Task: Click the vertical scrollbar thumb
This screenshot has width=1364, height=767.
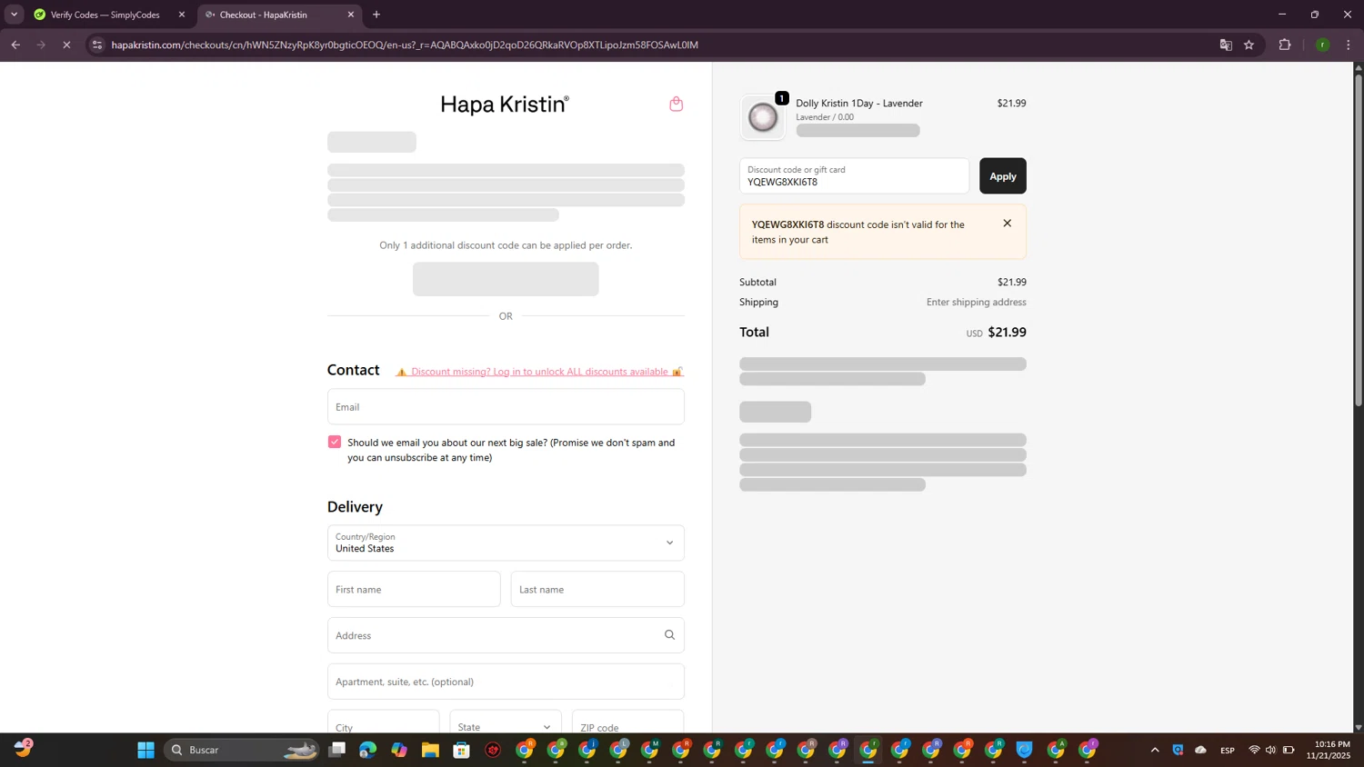Action: 1359,239
